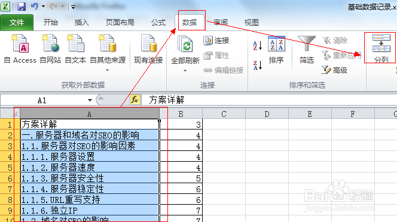Click 编辑链接 in the 连接 group

point(224,70)
